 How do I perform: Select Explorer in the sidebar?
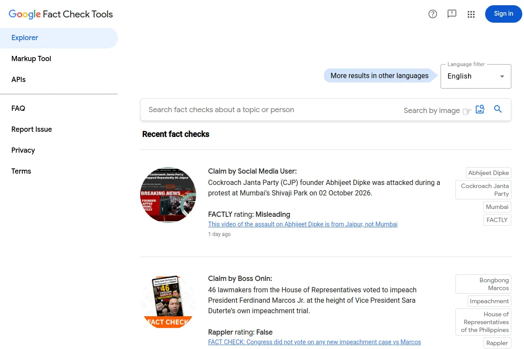pyautogui.click(x=59, y=38)
